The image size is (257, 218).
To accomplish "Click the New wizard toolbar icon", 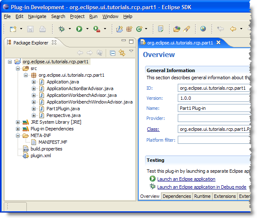I will point(13,29).
